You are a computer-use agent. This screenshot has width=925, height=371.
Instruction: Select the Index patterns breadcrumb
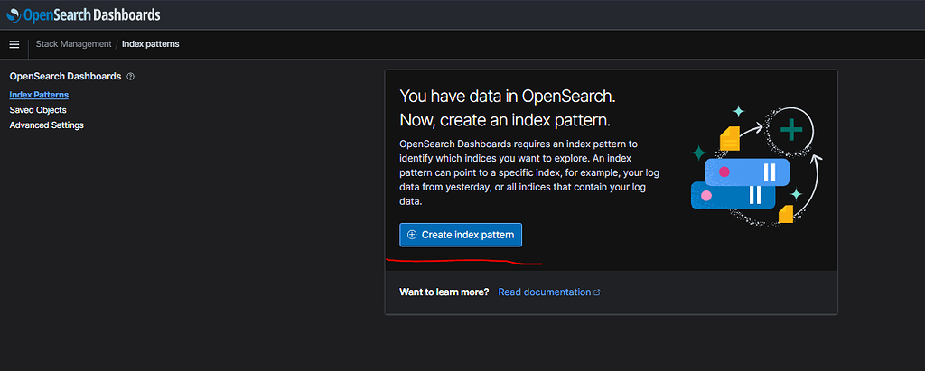[x=151, y=44]
